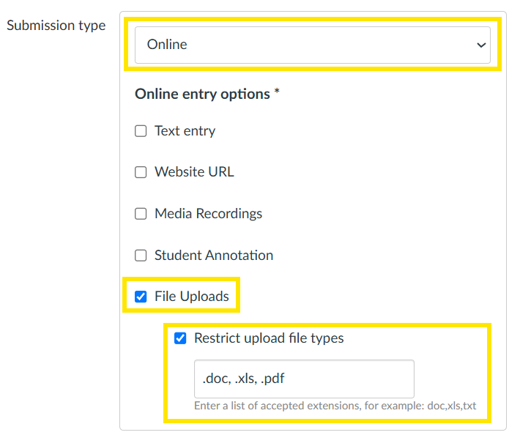The height and width of the screenshot is (435, 520).
Task: Check the Media Recordings checkbox
Action: [x=141, y=214]
